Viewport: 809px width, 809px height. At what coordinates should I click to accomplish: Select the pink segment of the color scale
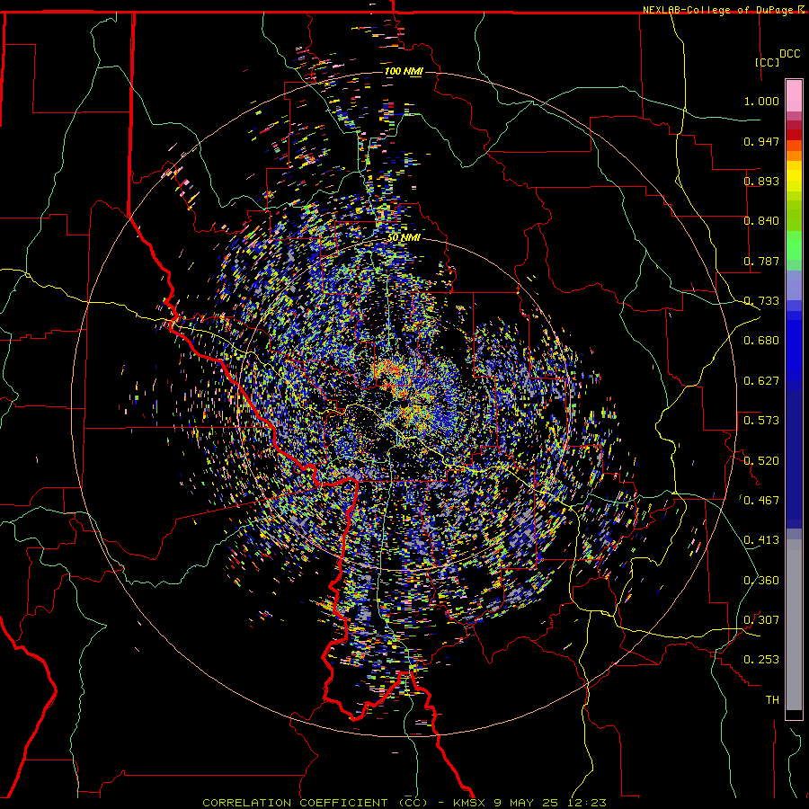794,96
